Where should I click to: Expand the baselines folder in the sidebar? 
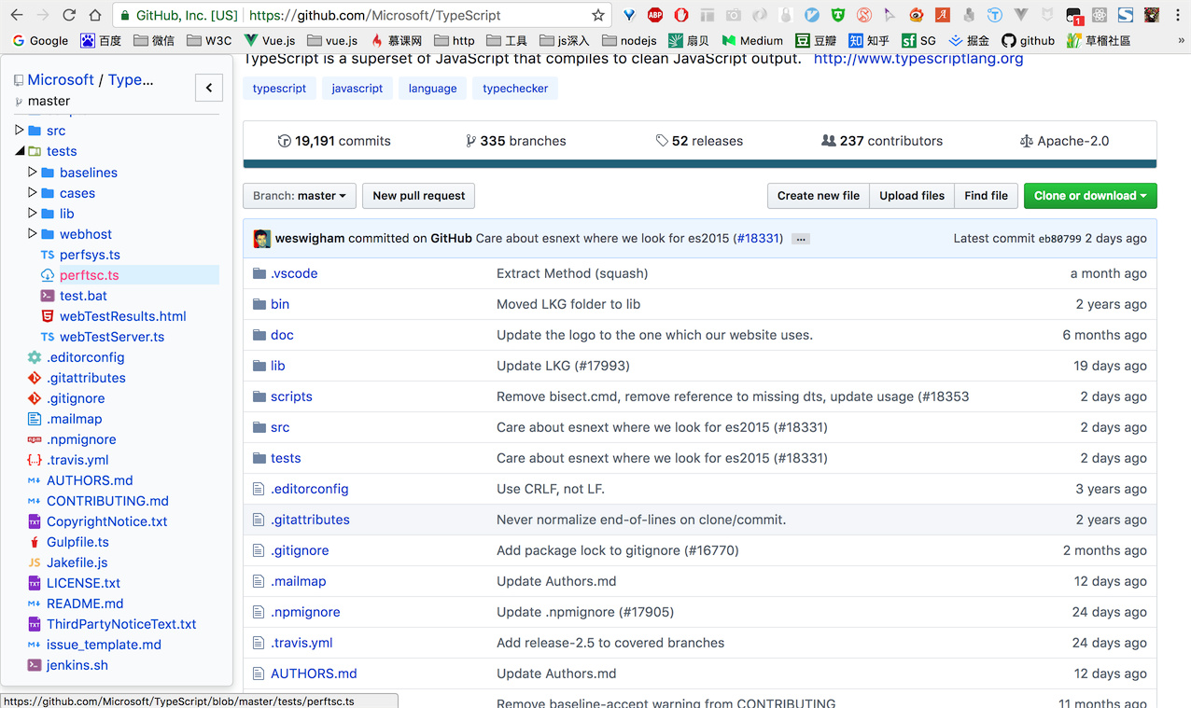click(33, 173)
